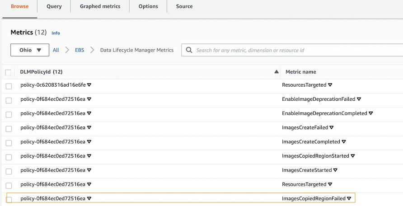Screen dimensions: 403x206
Task: Expand the arrow after ImagesCopiedRegionFailed
Action: [x=349, y=198]
